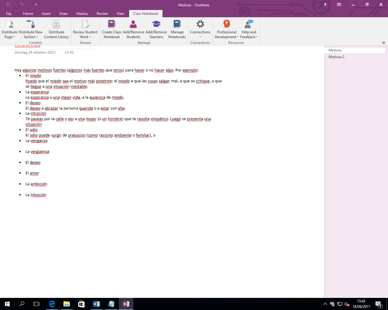Screen dimensions: 388x310
Task: Click the Create Class Notebook icon
Action: tap(112, 24)
